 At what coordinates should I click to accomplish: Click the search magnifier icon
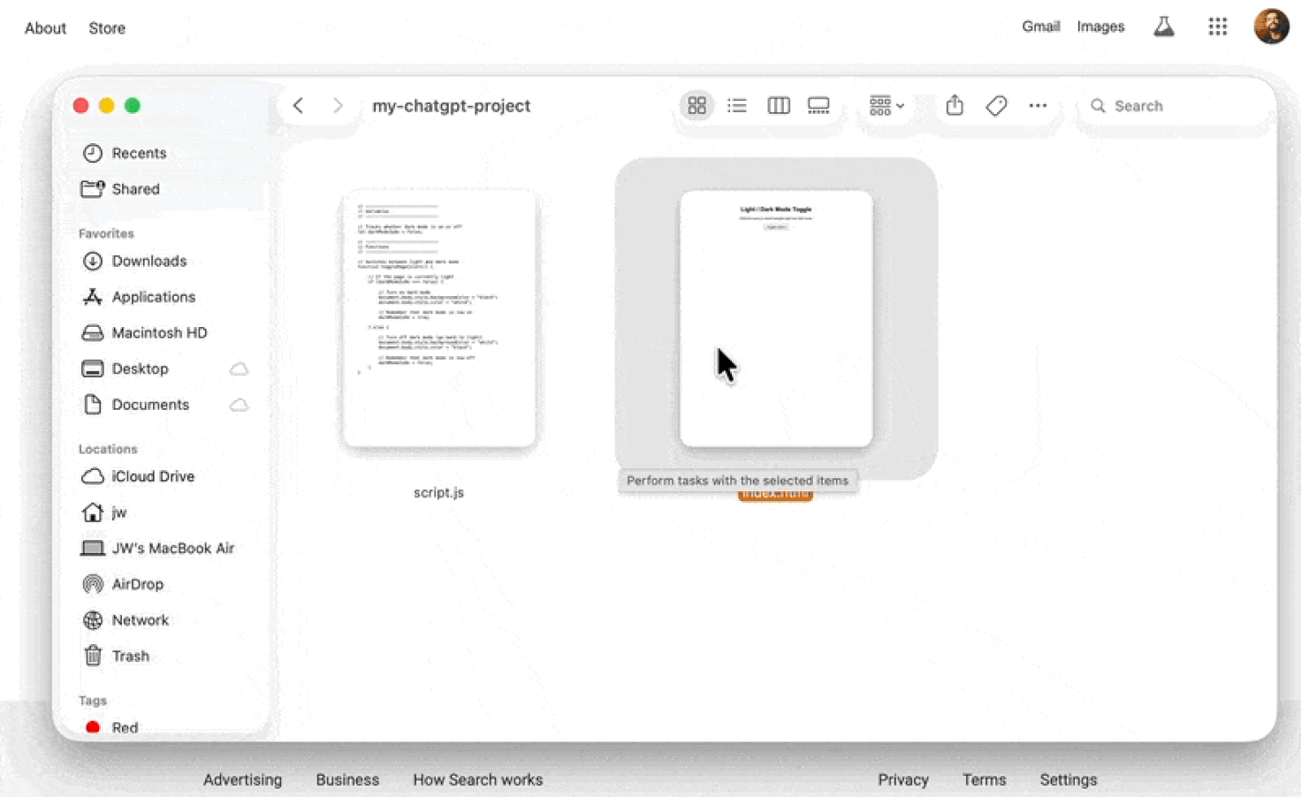[x=1098, y=106]
